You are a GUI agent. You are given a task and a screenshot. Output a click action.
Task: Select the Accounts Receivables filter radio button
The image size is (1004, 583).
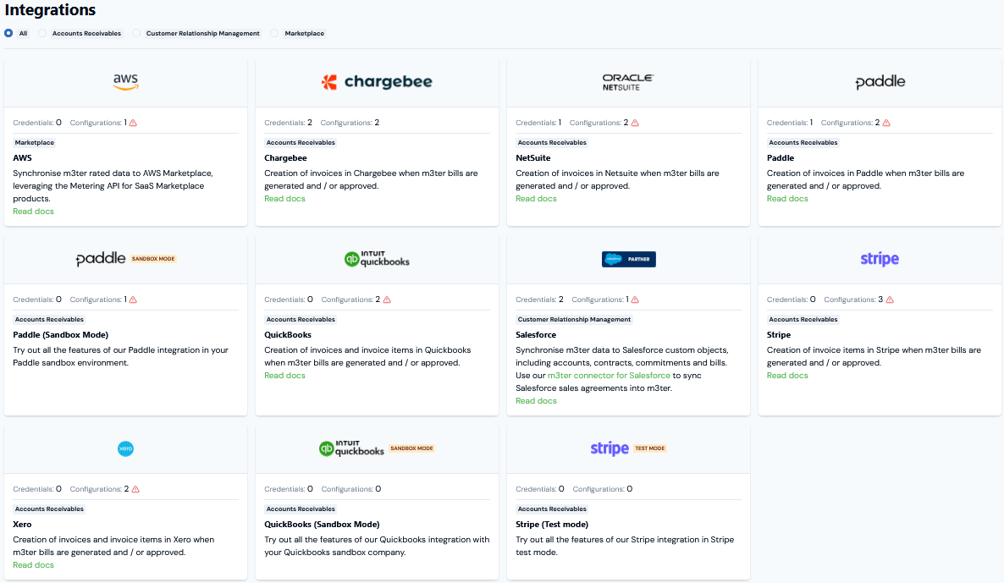42,33
